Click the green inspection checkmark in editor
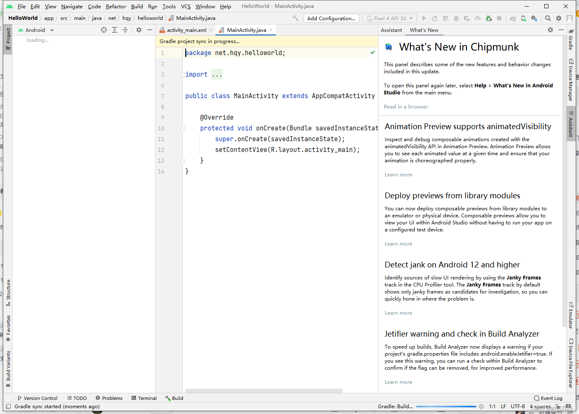 point(373,53)
